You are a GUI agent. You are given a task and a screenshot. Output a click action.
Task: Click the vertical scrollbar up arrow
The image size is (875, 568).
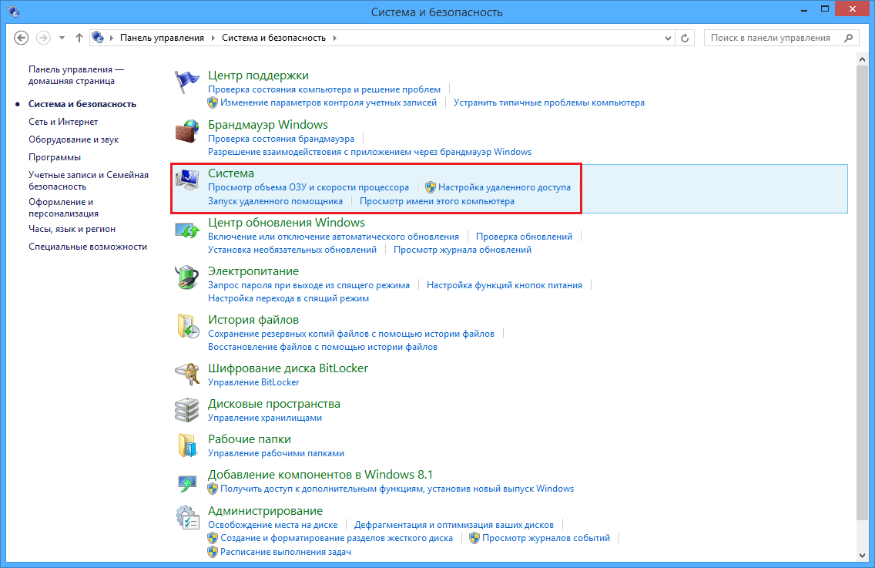coord(862,59)
